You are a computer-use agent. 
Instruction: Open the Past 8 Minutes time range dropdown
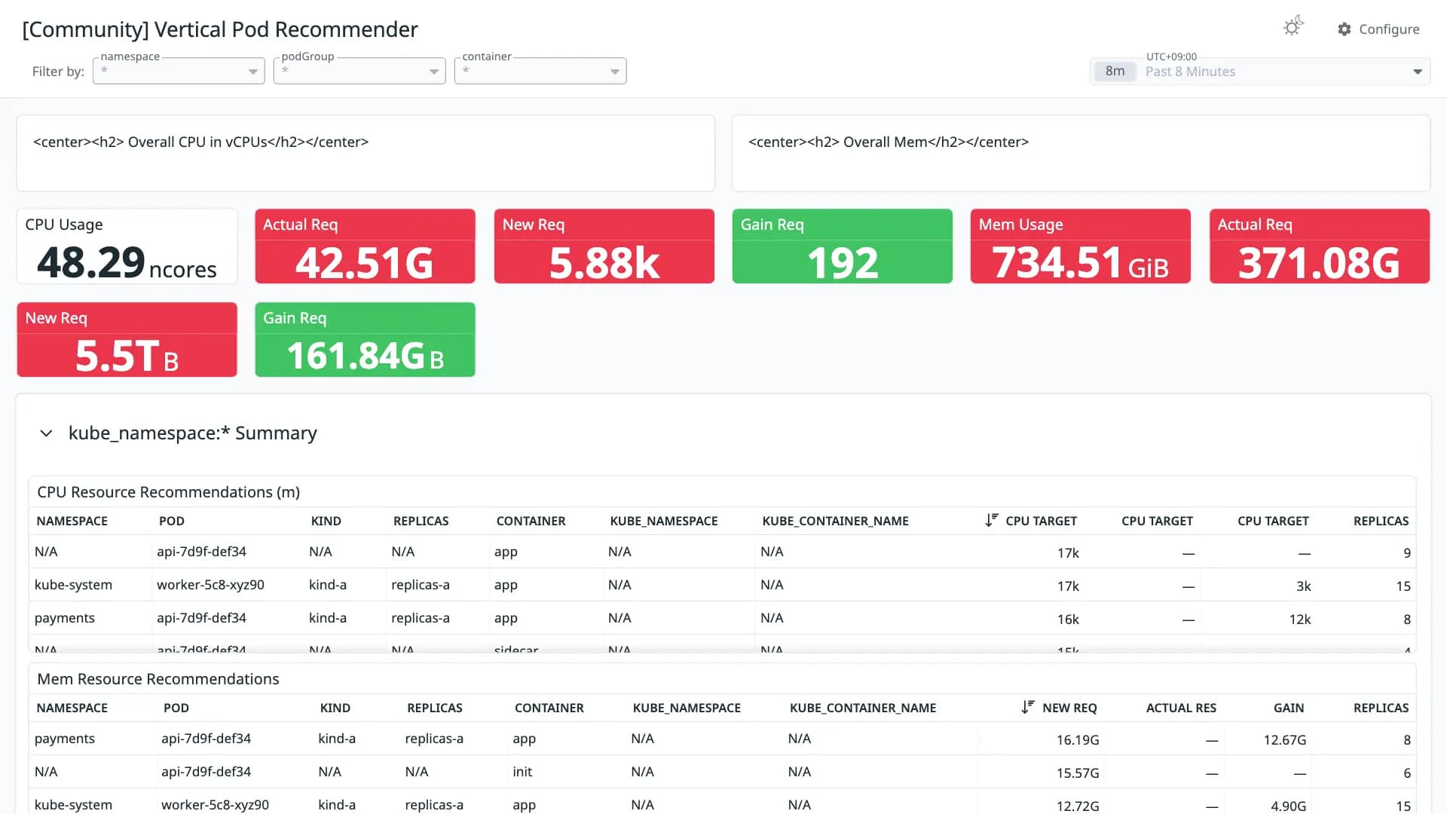[x=1259, y=72]
